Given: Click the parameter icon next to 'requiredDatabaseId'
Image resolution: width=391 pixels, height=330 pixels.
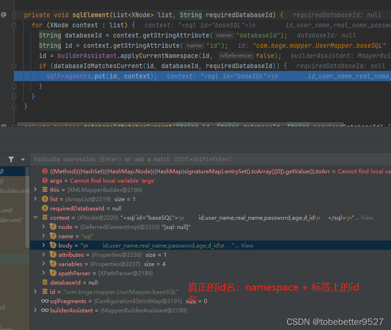Looking at the screenshot, I should click(45, 208).
